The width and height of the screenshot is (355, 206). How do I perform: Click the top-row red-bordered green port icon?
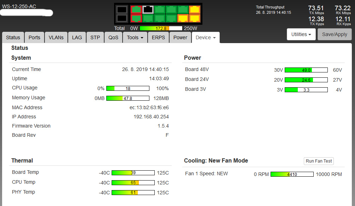[x=136, y=10]
